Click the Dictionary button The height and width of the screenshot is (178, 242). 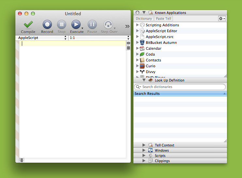coord(144,19)
